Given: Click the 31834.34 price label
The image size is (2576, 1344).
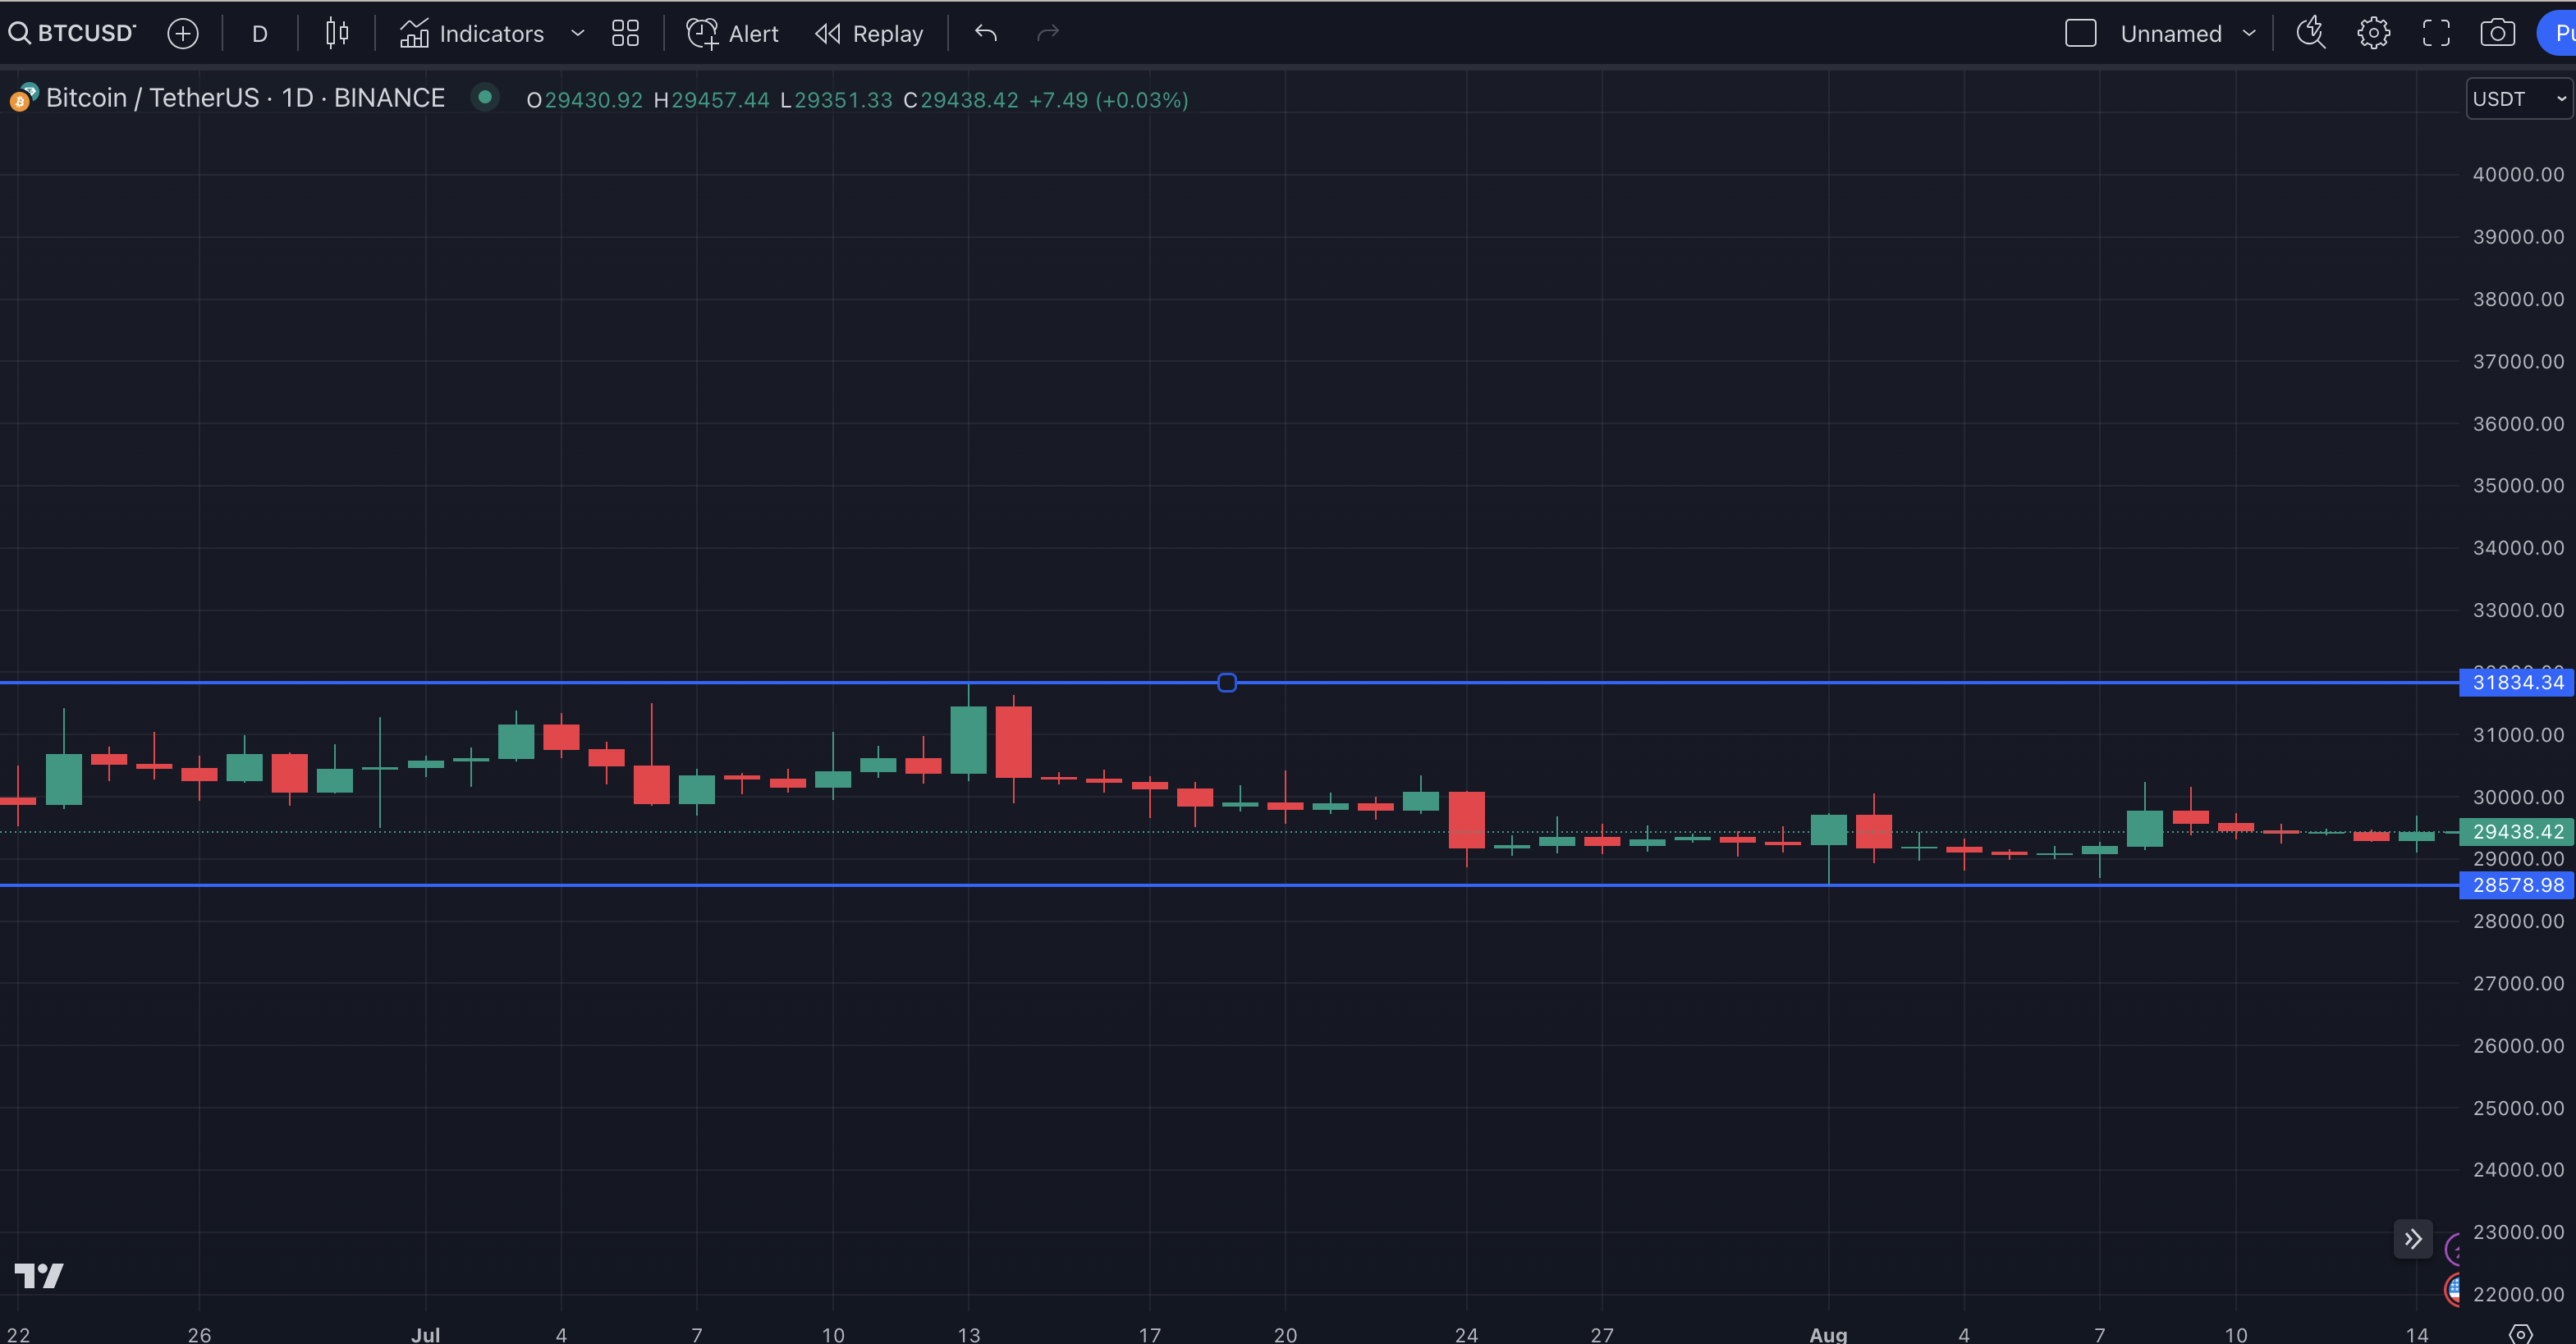Looking at the screenshot, I should pos(2516,683).
